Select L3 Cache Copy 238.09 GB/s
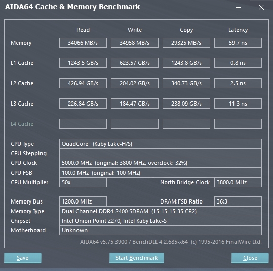 (x=186, y=104)
